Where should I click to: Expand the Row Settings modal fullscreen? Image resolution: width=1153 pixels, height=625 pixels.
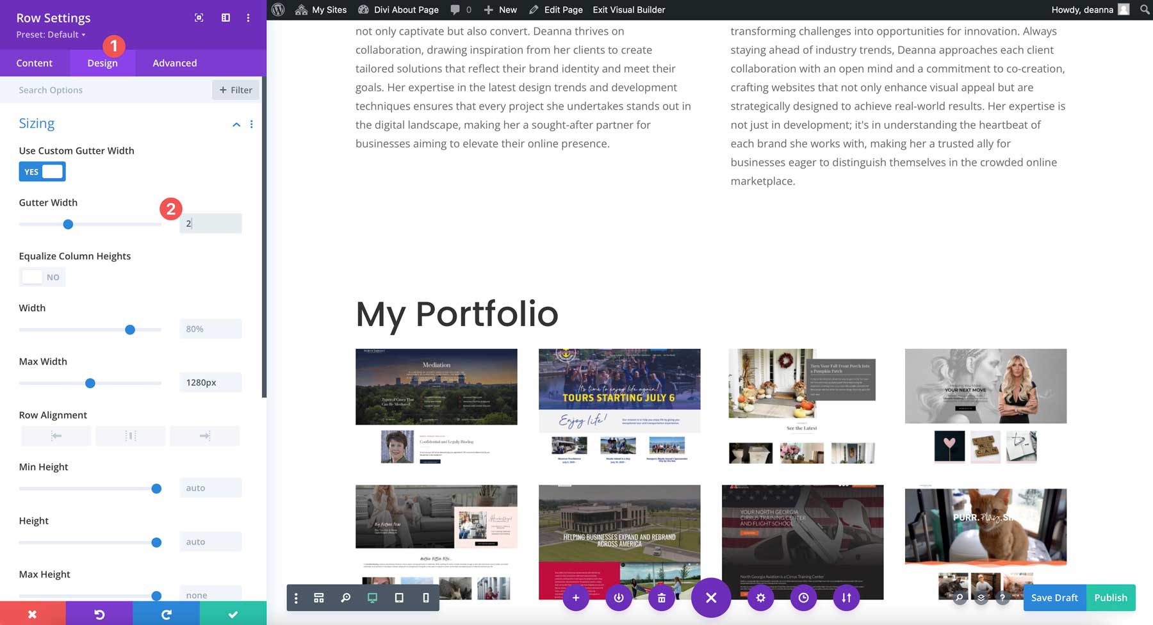click(x=199, y=18)
